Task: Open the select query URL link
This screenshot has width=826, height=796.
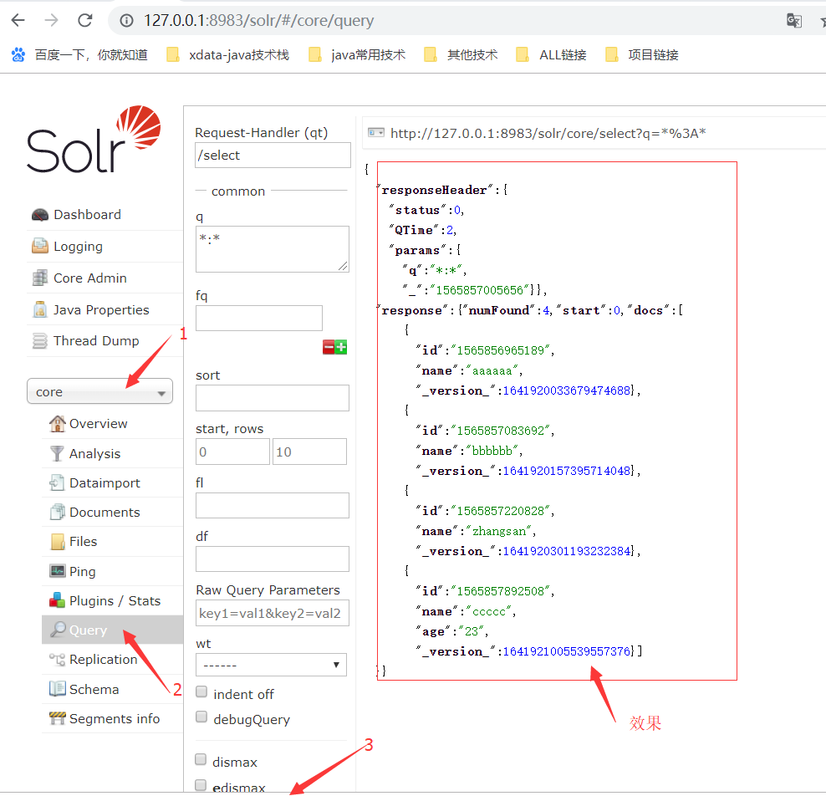Action: click(x=548, y=133)
